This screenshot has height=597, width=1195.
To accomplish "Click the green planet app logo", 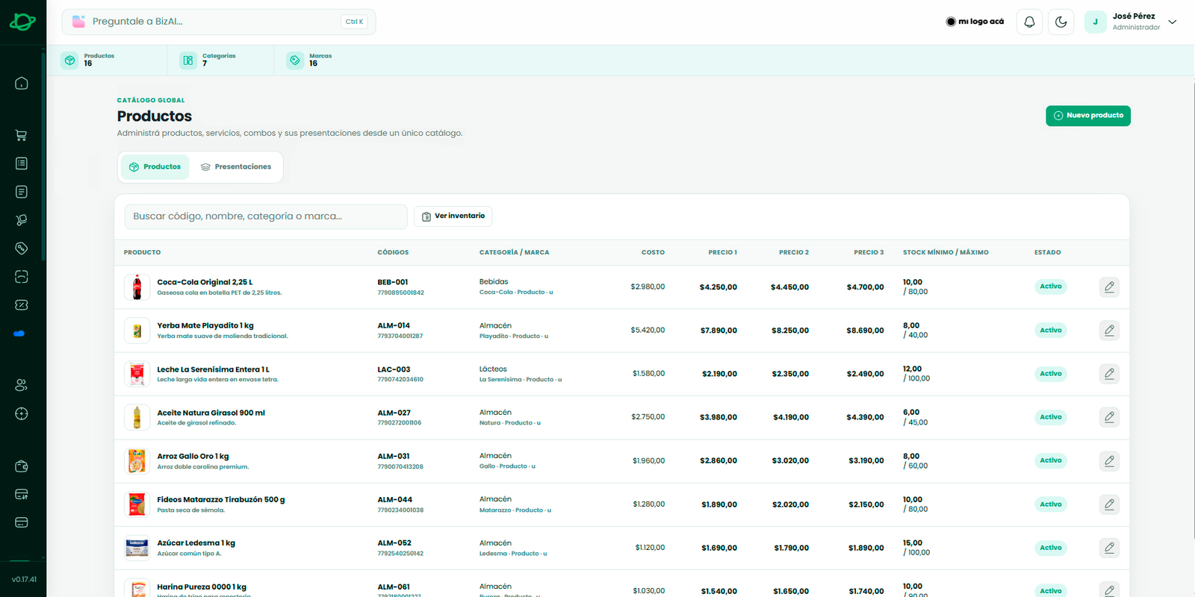I will click(x=22, y=22).
